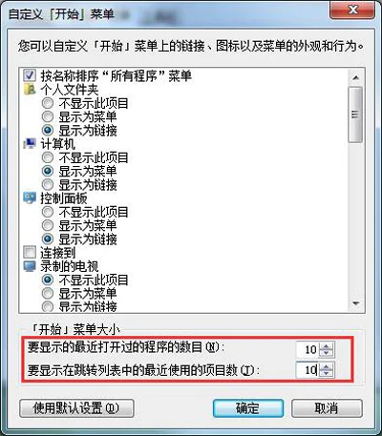
Task: Increase jump list items count up arrow
Action: coord(326,366)
